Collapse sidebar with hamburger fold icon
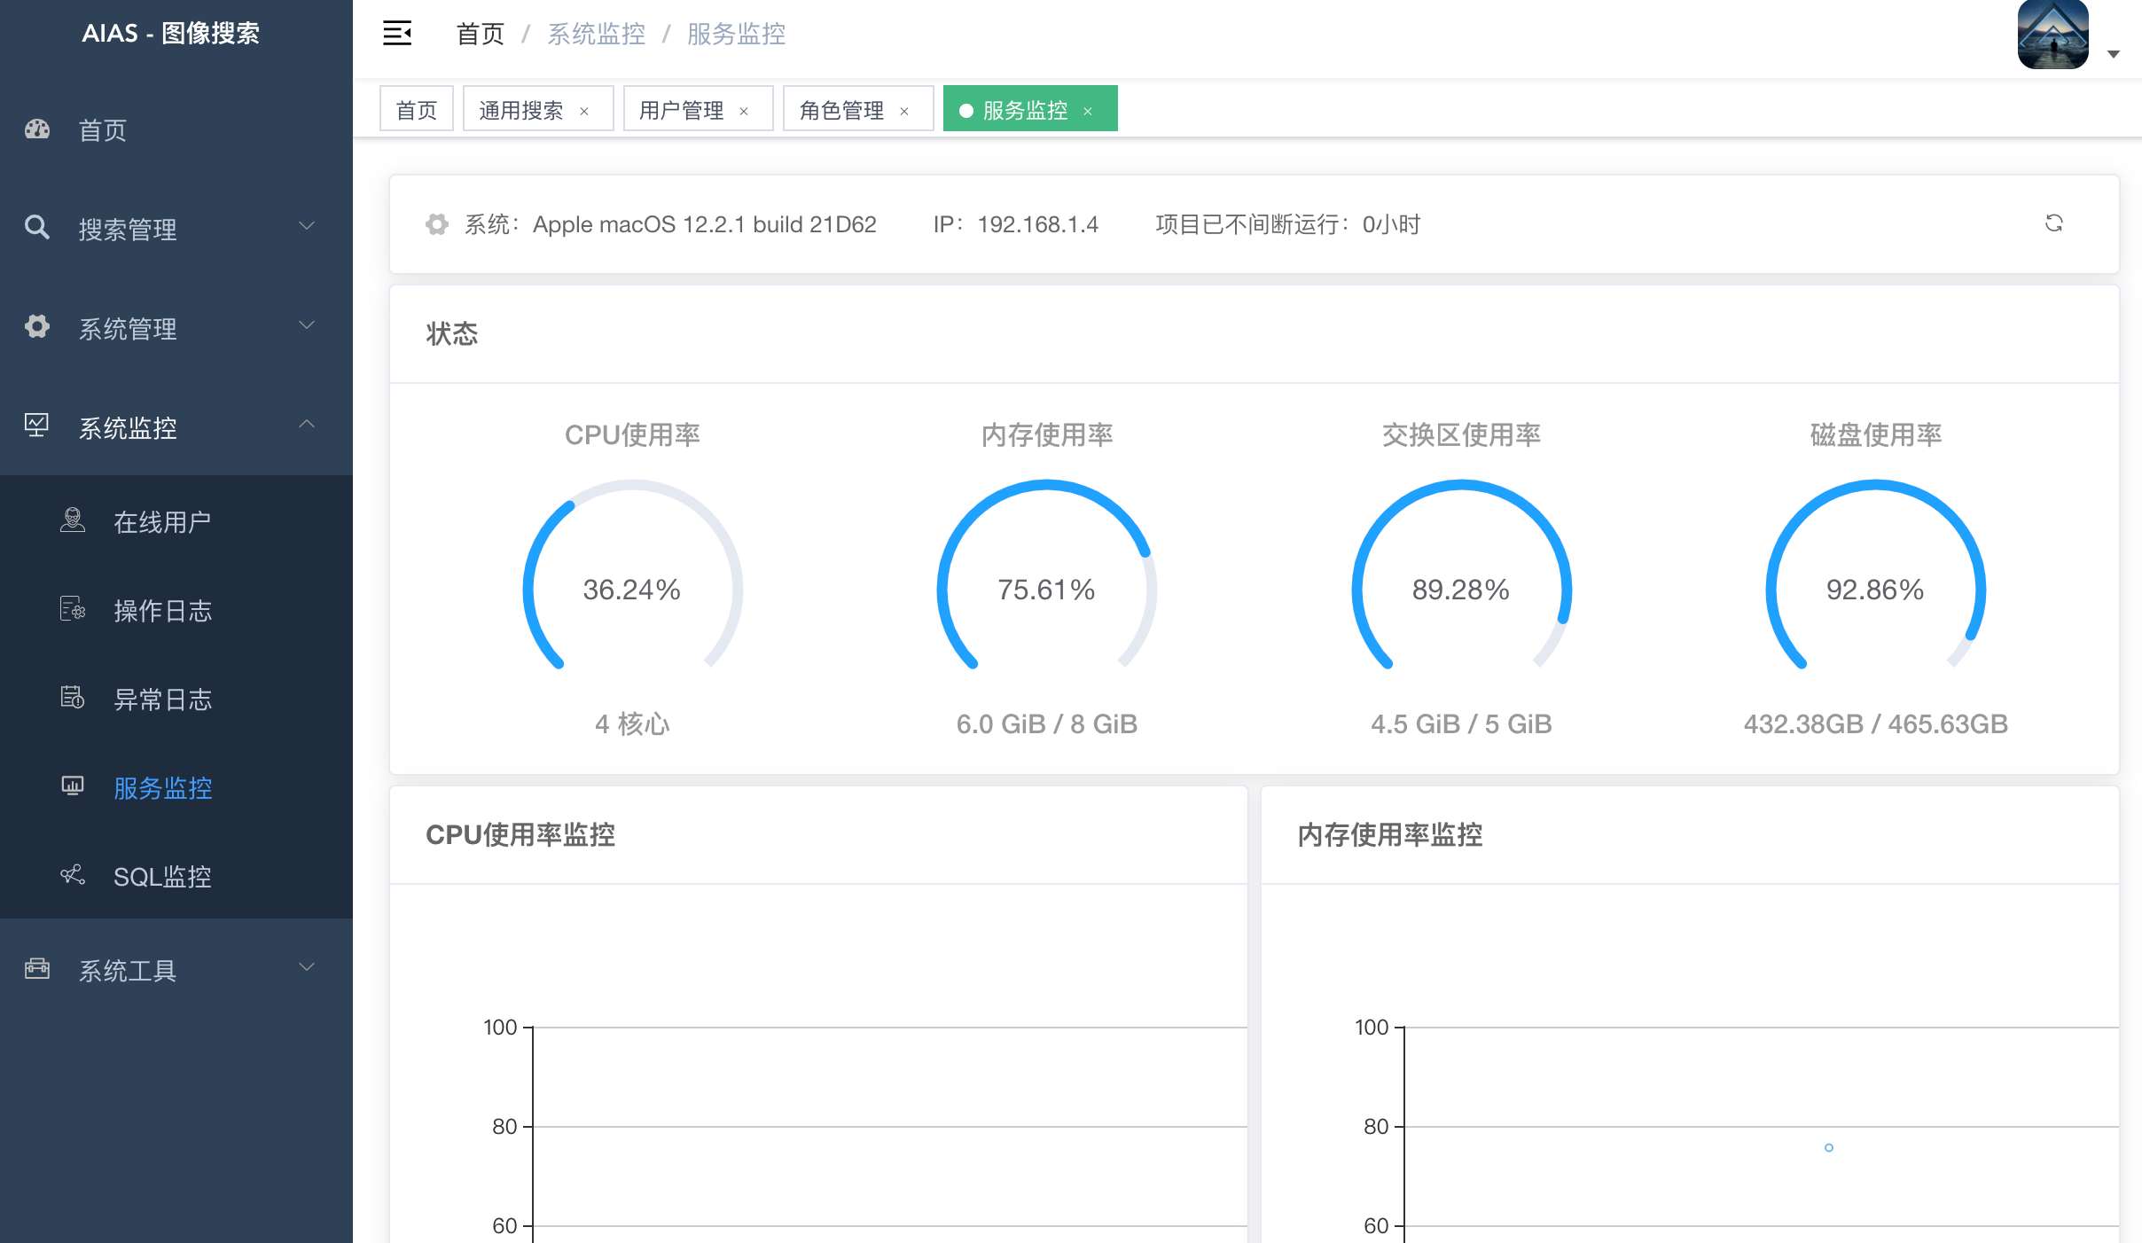The image size is (2142, 1243). pyautogui.click(x=396, y=34)
